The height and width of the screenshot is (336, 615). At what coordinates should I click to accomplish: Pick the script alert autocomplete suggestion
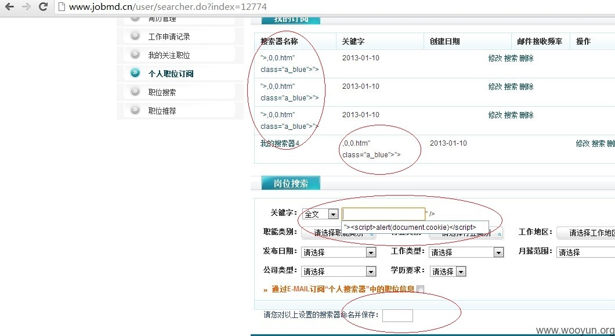pos(415,227)
